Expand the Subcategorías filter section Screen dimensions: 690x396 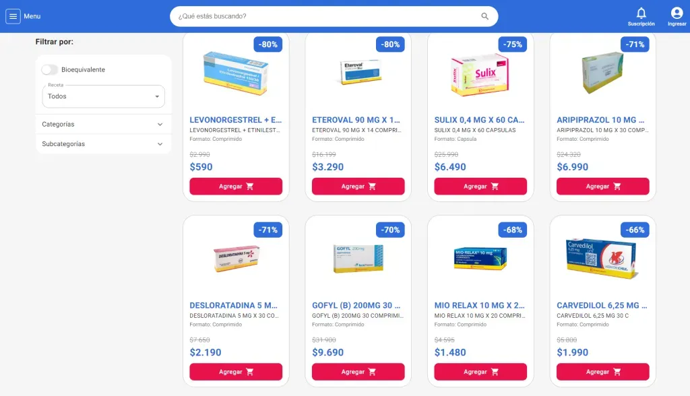103,144
